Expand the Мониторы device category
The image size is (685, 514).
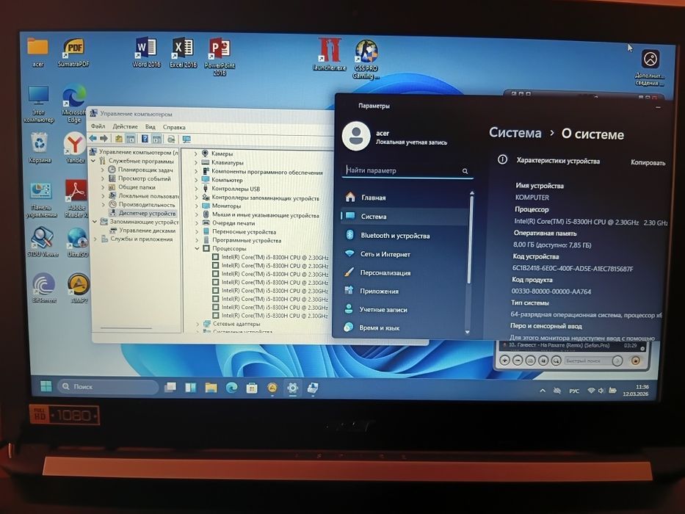[196, 206]
